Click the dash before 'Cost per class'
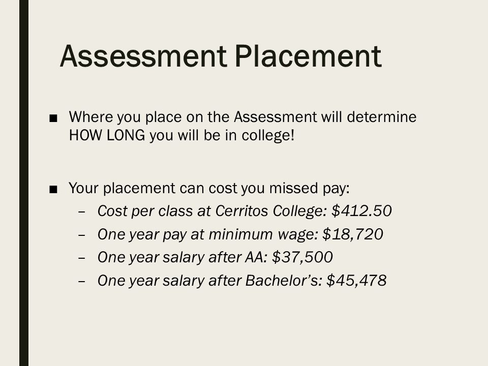 click(x=82, y=212)
